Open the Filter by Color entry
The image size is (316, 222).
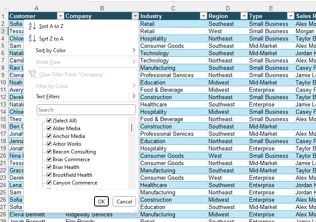tap(81, 86)
